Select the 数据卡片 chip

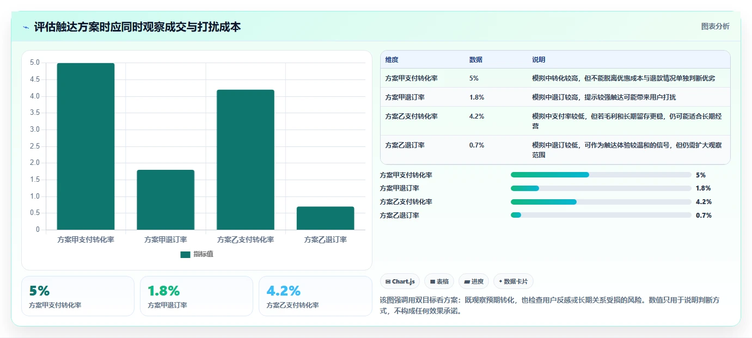click(x=513, y=281)
